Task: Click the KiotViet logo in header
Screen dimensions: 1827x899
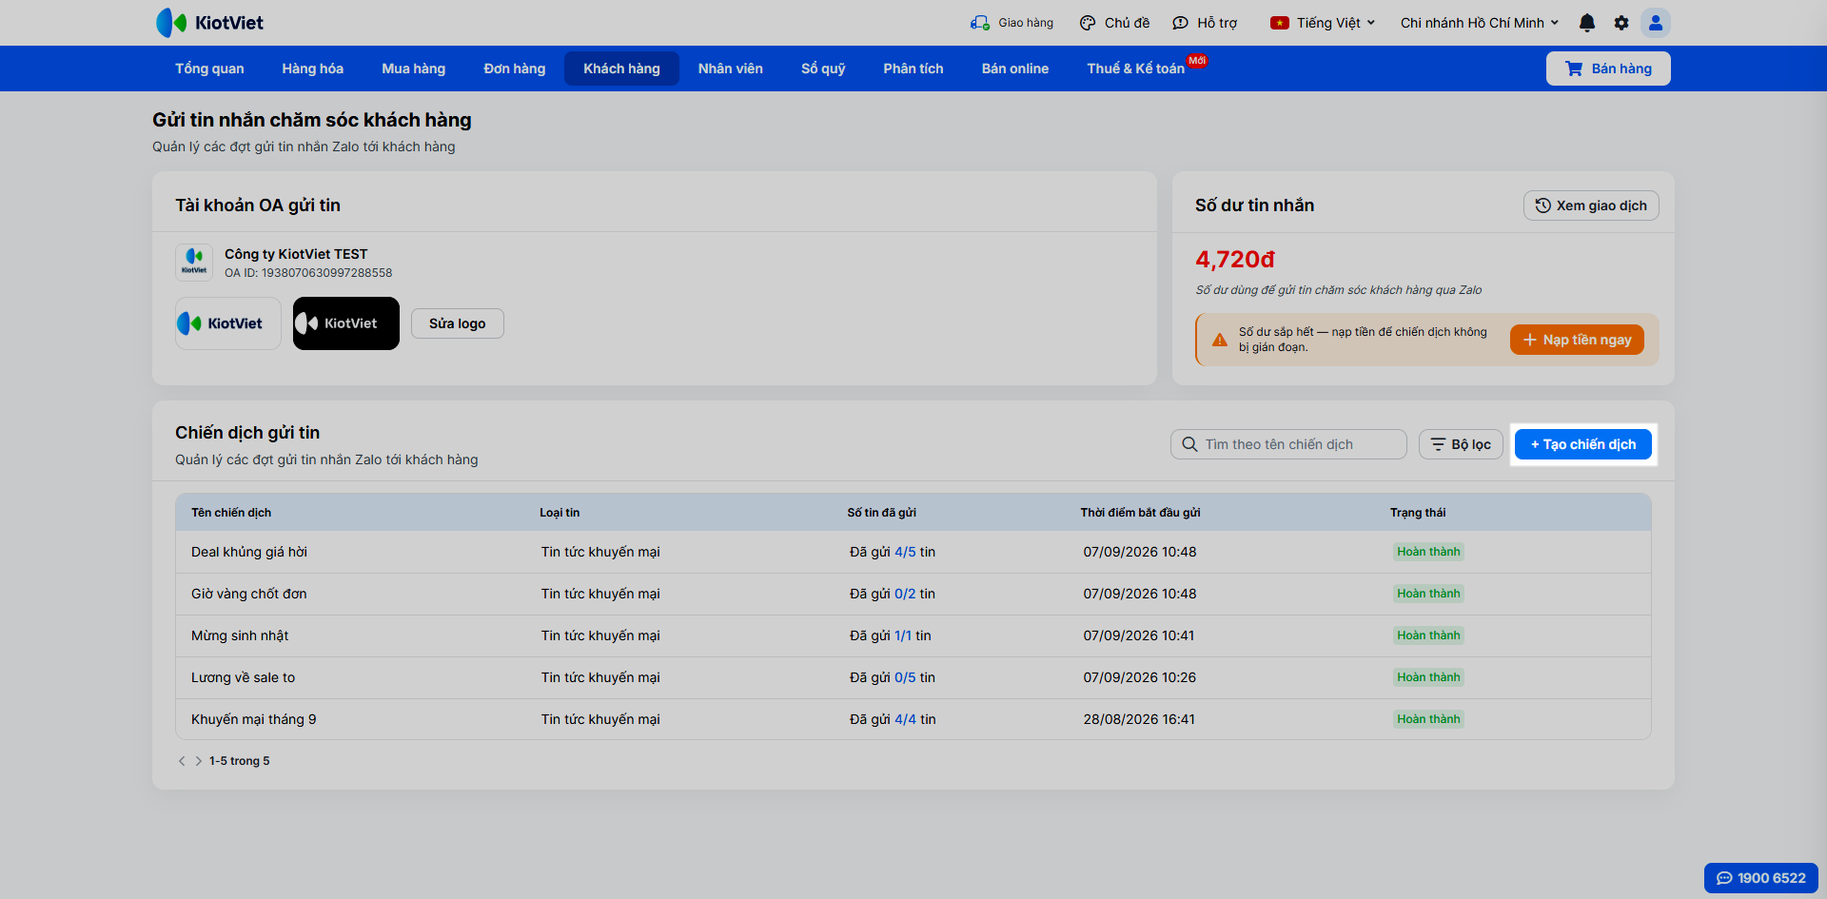Action: pos(209,23)
